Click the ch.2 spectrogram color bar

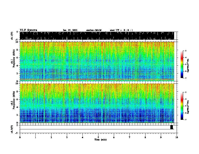(182, 106)
